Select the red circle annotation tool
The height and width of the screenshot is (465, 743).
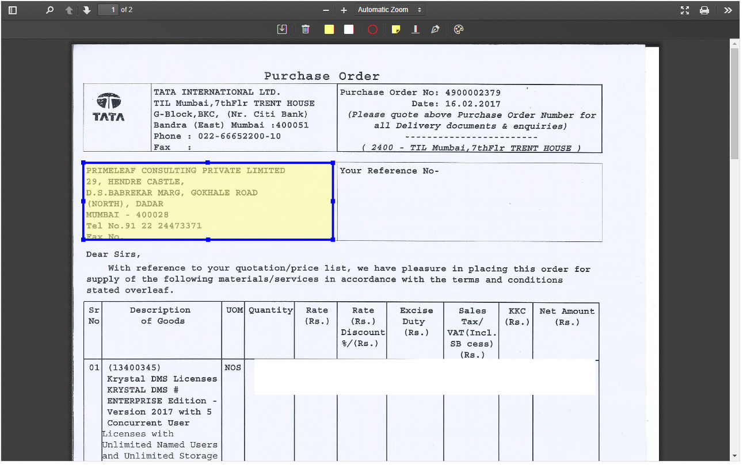(x=372, y=29)
